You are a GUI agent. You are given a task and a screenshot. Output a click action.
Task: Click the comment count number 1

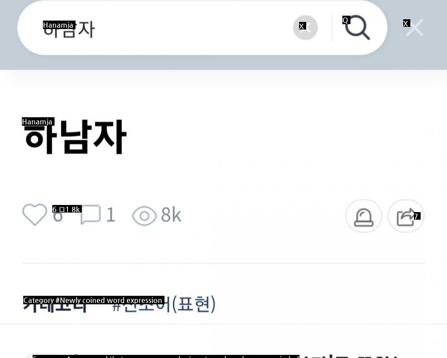coord(111,215)
